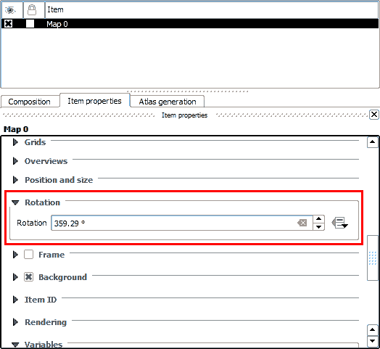This screenshot has height=349, width=380.
Task: Open the Atlas generation tab
Action: 168,102
